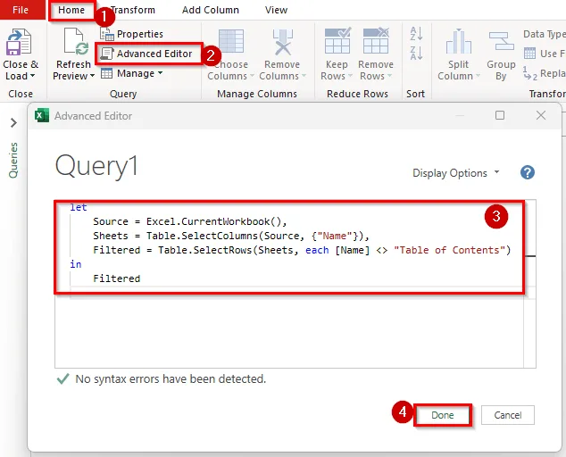Click the Table.SelectRows code line
Screen dimensions: 566x457
pos(302,250)
